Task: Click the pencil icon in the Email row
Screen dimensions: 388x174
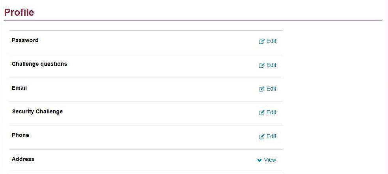Action: click(x=261, y=89)
